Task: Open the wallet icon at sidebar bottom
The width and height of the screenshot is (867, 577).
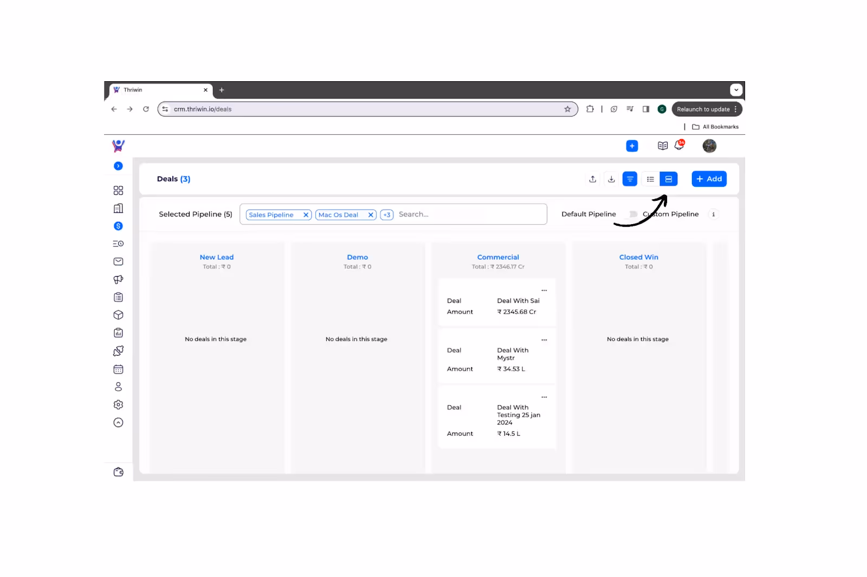Action: point(118,472)
